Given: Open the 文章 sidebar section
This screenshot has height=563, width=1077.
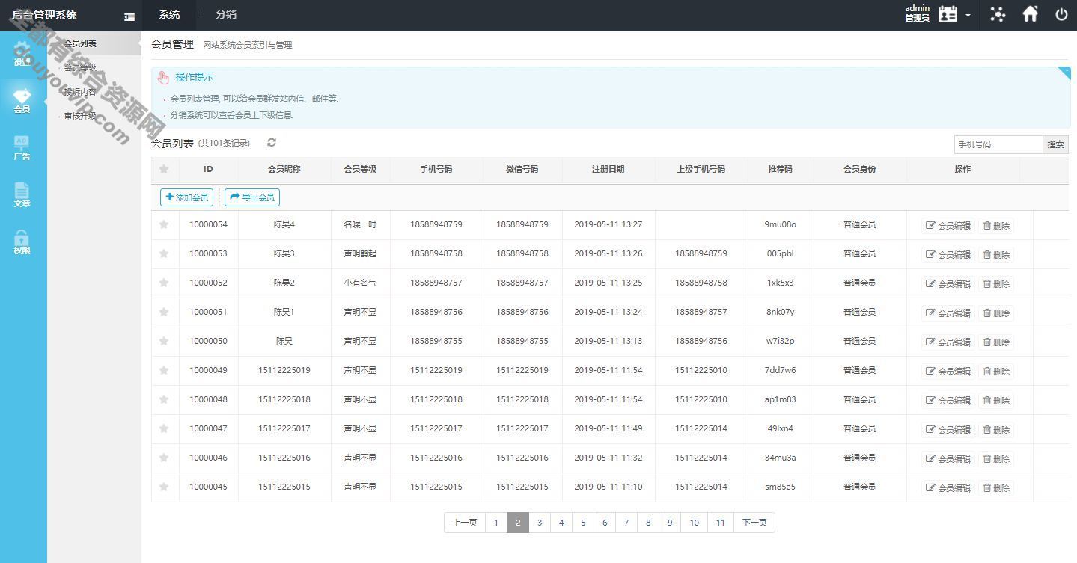Looking at the screenshot, I should (x=22, y=195).
